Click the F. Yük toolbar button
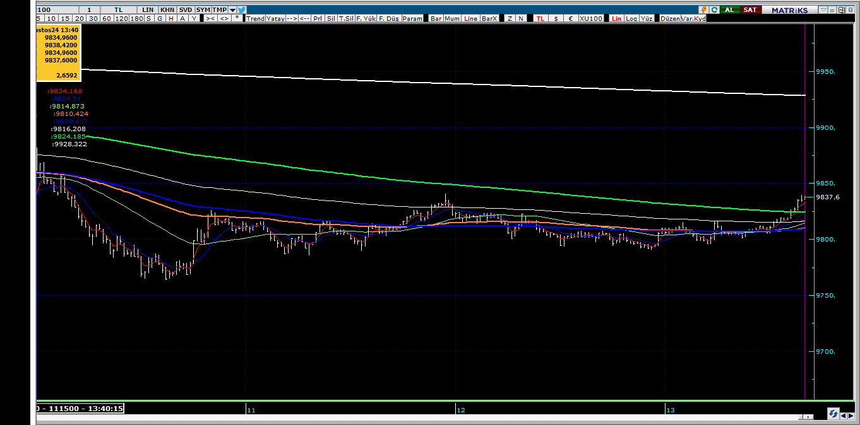Image resolution: width=860 pixels, height=425 pixels. tap(366, 18)
